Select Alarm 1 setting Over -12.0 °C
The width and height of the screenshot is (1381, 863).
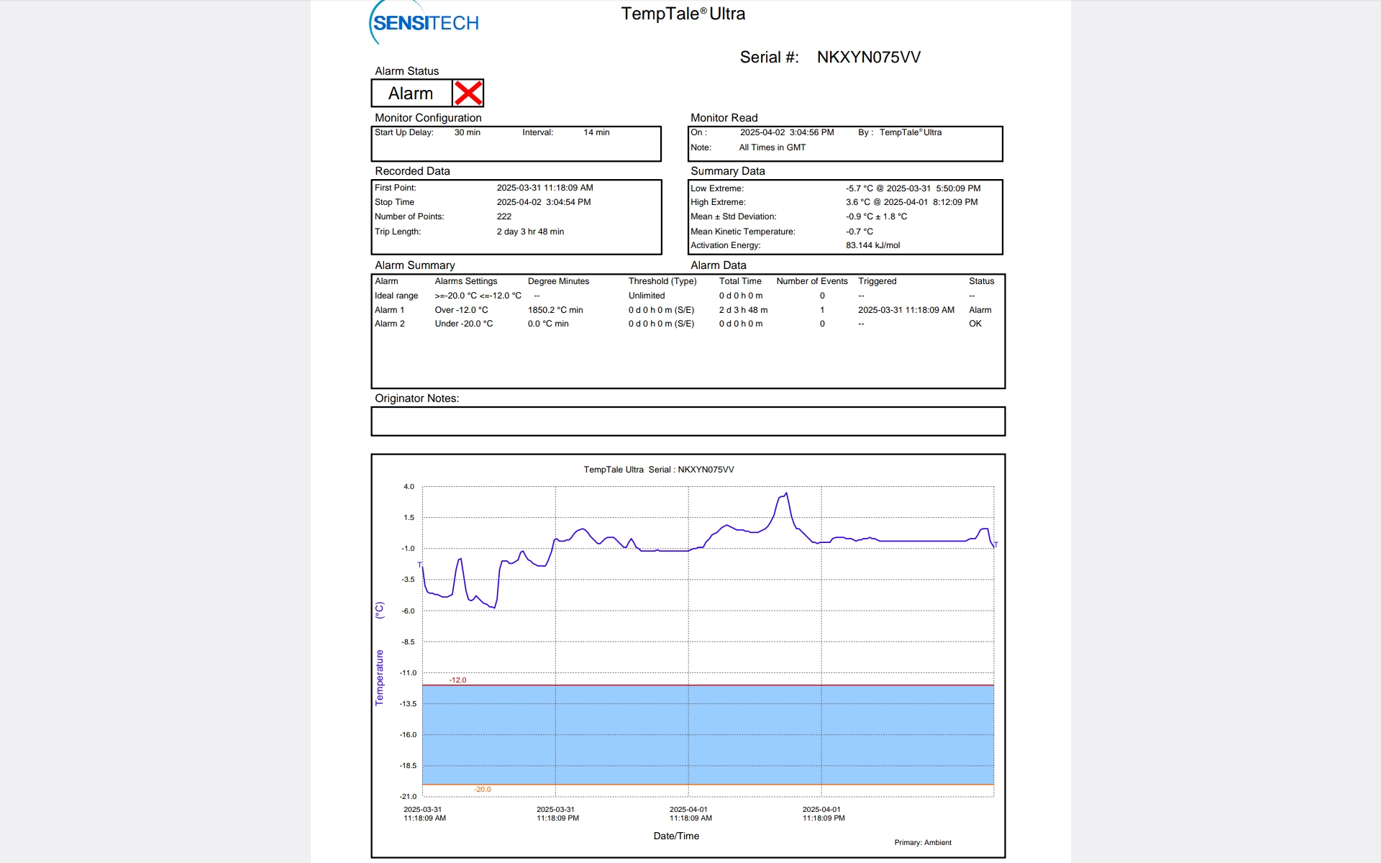coord(461,310)
